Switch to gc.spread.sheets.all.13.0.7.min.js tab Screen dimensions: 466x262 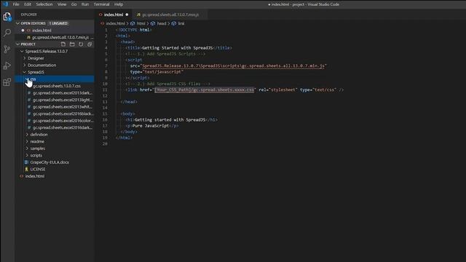(170, 15)
